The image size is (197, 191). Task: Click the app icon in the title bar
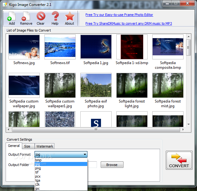tap(5, 5)
